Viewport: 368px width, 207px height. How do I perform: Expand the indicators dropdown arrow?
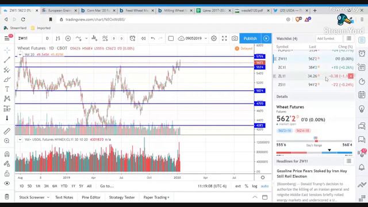click(x=86, y=39)
